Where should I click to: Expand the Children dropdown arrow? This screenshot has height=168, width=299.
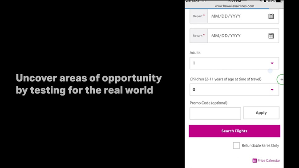tap(272, 90)
